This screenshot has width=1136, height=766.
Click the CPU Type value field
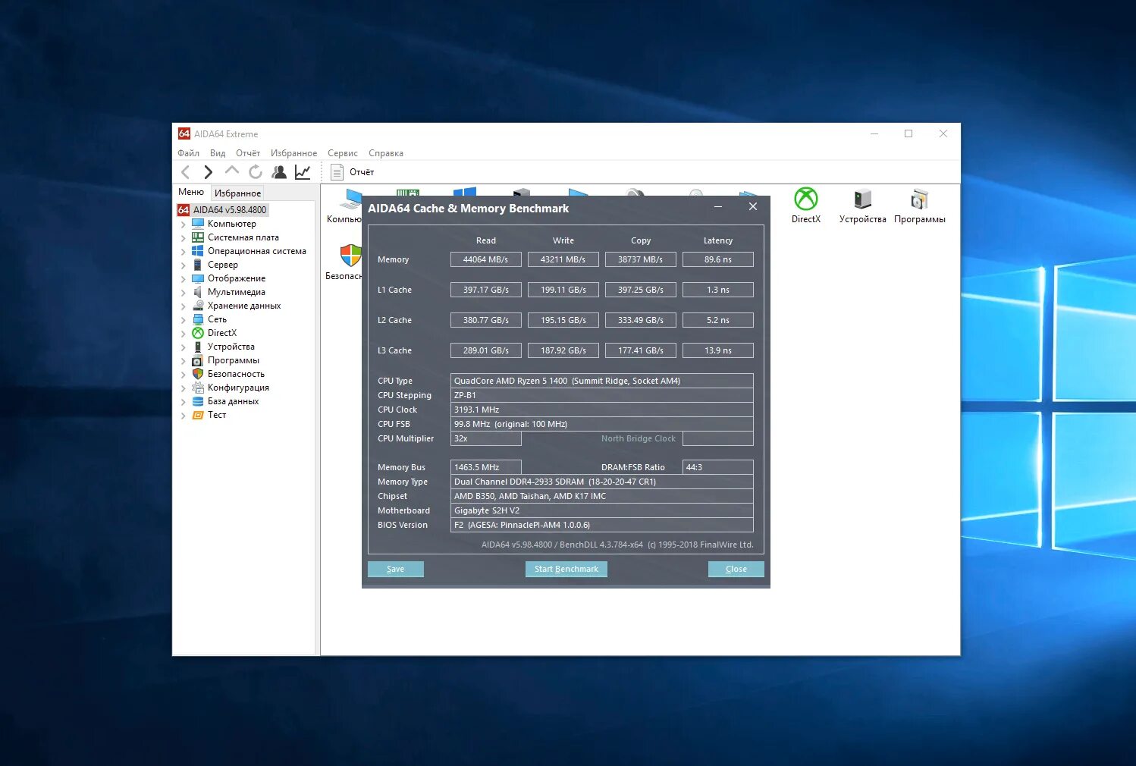click(x=602, y=381)
